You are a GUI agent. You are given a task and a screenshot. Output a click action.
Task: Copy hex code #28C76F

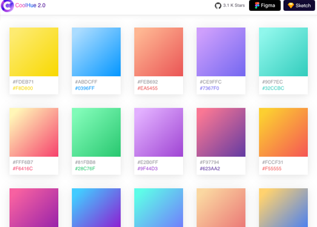click(85, 169)
